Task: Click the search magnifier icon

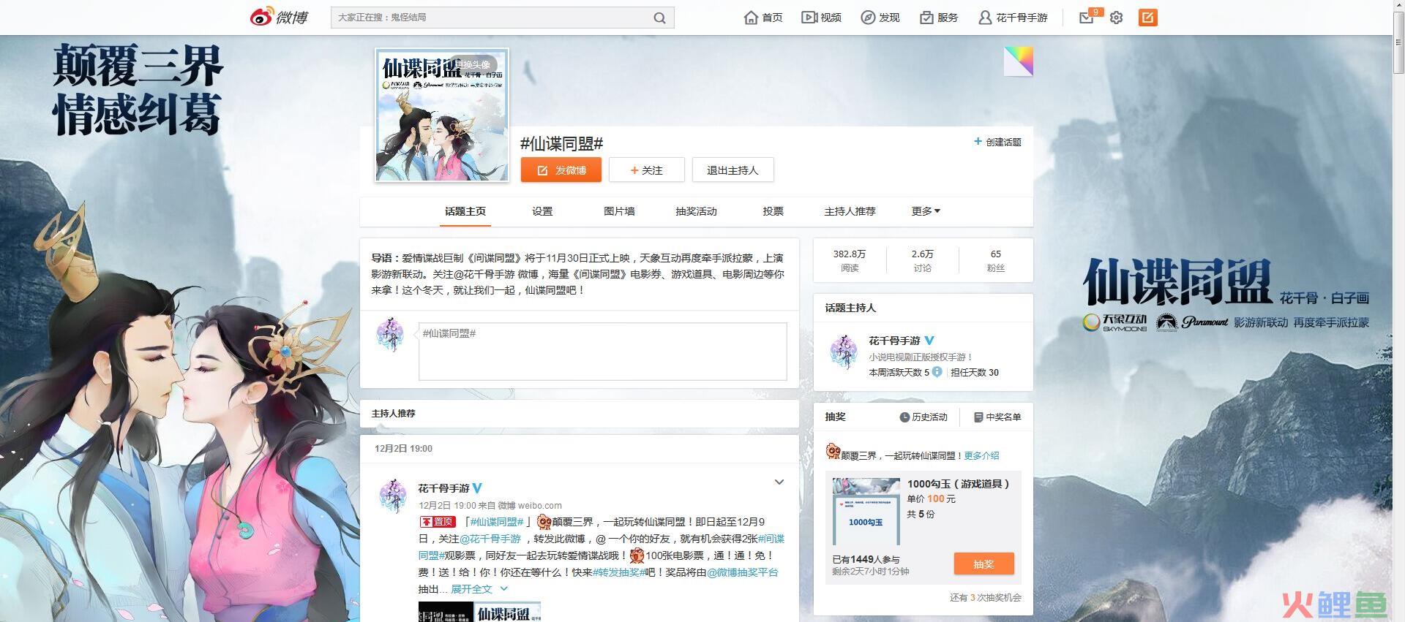Action: [659, 18]
